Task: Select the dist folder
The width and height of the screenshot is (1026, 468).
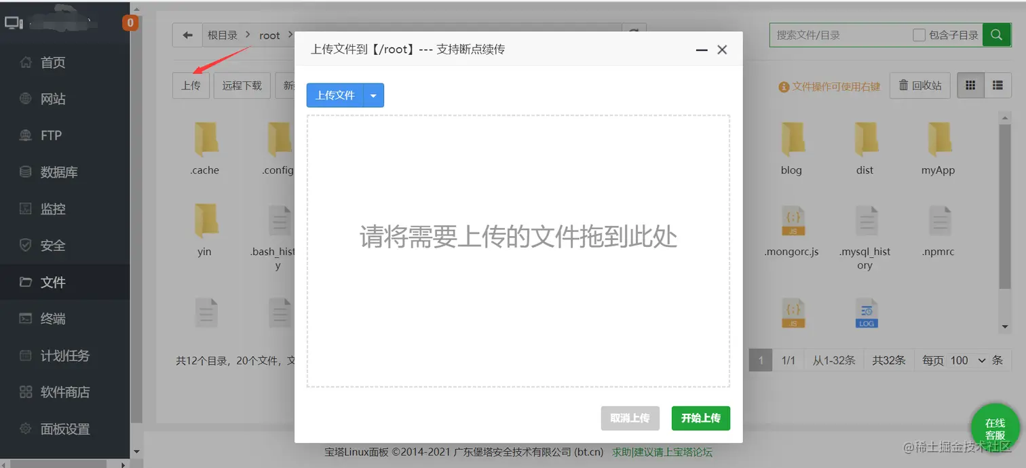Action: point(864,149)
